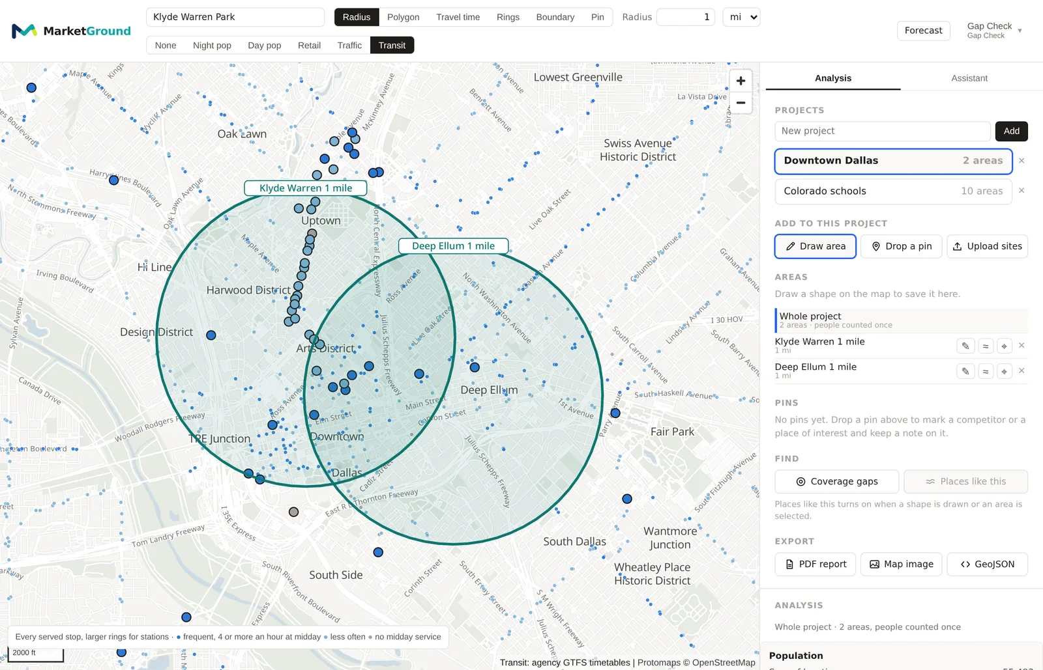Open the Analysis tab
The width and height of the screenshot is (1043, 670).
pyautogui.click(x=833, y=78)
